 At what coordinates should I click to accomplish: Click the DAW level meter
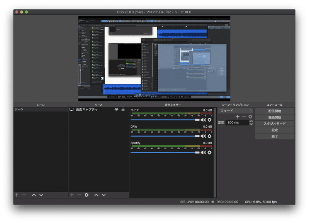click(171, 131)
